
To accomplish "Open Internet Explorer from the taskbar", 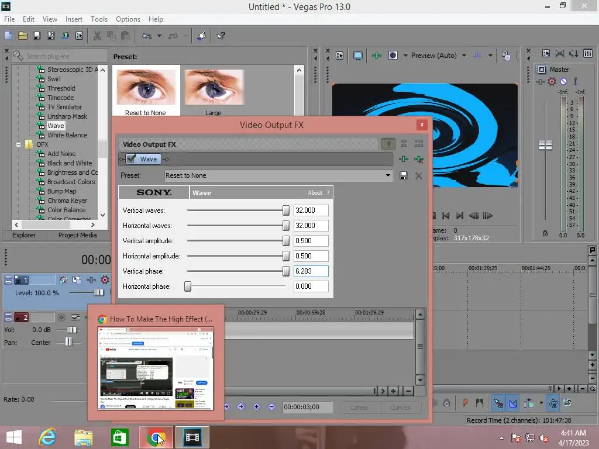I will (x=47, y=437).
